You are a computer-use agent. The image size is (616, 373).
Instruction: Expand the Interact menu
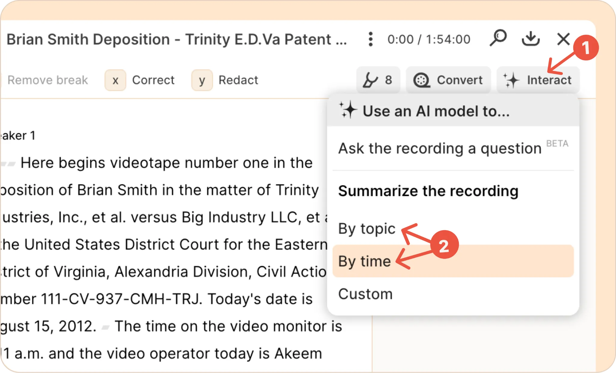tap(538, 80)
